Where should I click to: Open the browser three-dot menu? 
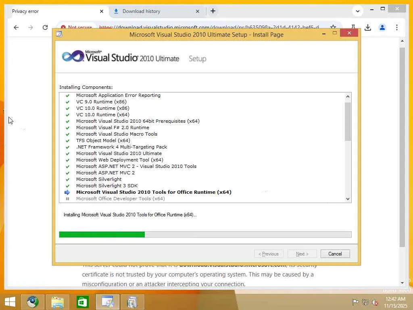(x=397, y=27)
